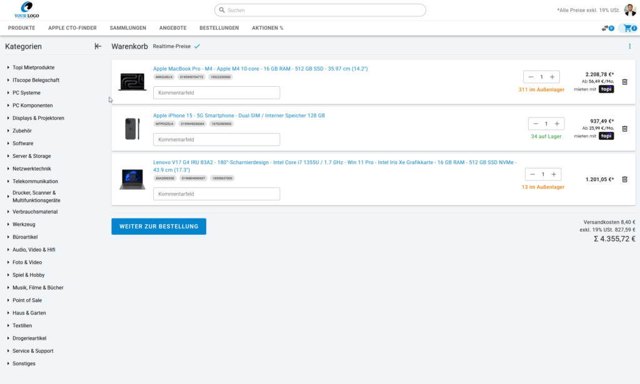Increase iPhone 15 quantity
Image resolution: width=640 pixels, height=384 pixels.
coord(557,124)
